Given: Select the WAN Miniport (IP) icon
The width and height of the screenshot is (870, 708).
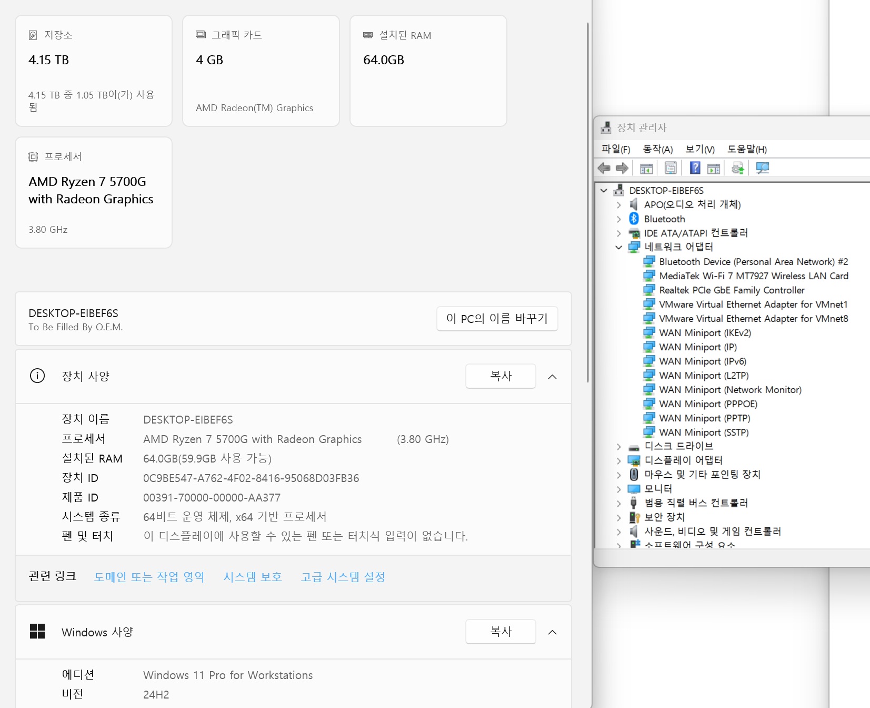Looking at the screenshot, I should (x=649, y=347).
